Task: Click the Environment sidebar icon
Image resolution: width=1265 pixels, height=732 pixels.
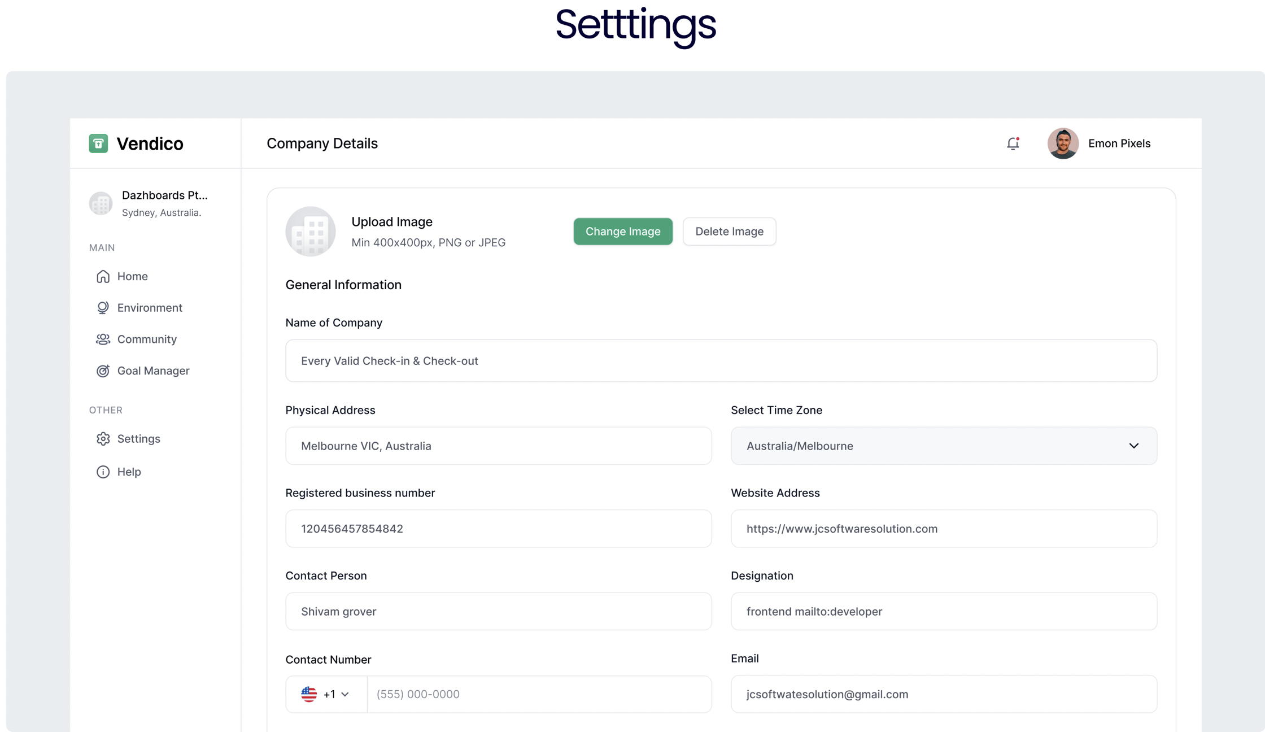Action: [x=103, y=308]
